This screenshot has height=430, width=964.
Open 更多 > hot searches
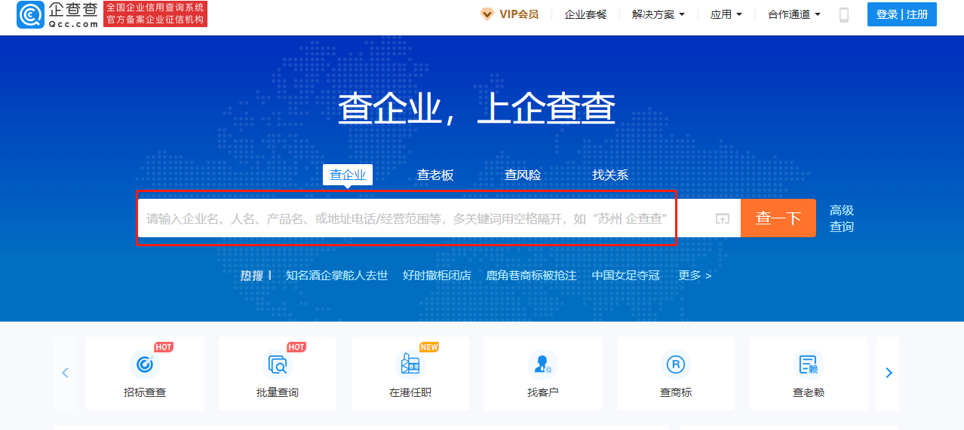coord(695,276)
